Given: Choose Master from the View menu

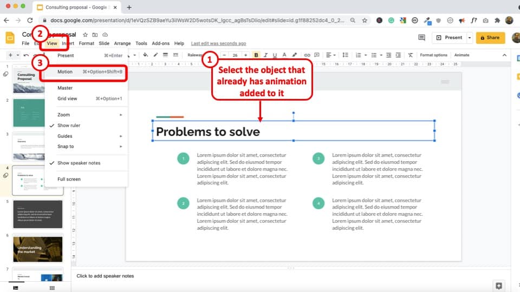Looking at the screenshot, I should point(86,88).
